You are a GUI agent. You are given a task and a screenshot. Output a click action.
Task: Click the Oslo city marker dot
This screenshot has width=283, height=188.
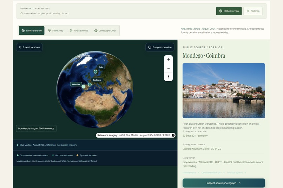pyautogui.click(x=96, y=72)
